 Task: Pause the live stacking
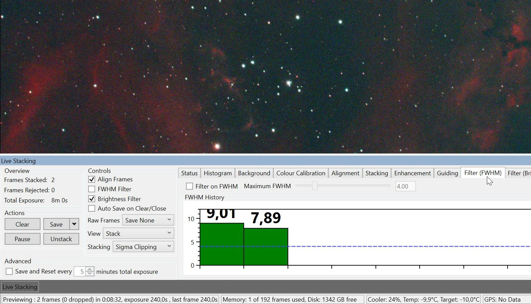pyautogui.click(x=22, y=239)
